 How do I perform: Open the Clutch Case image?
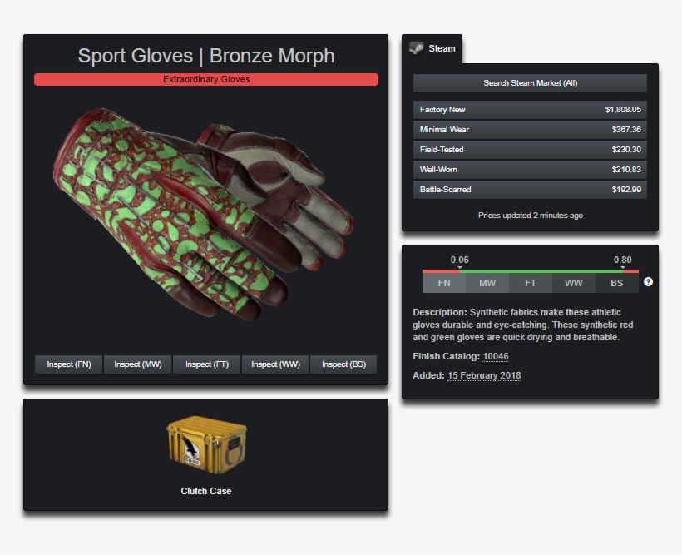pyautogui.click(x=206, y=445)
